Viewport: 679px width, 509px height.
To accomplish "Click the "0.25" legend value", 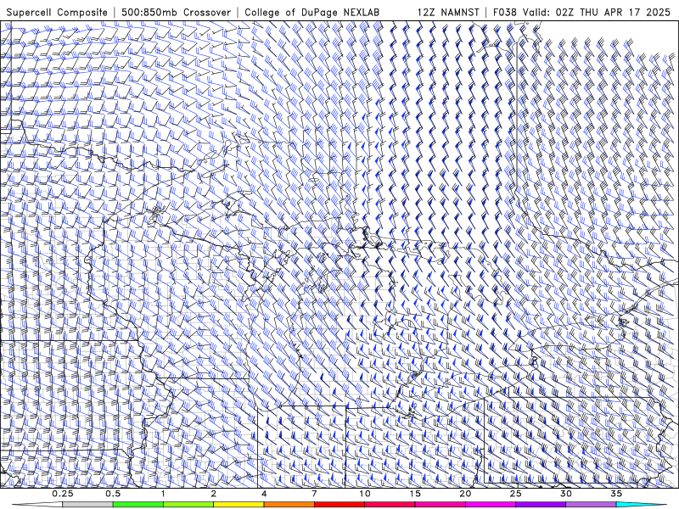I will click(x=63, y=494).
